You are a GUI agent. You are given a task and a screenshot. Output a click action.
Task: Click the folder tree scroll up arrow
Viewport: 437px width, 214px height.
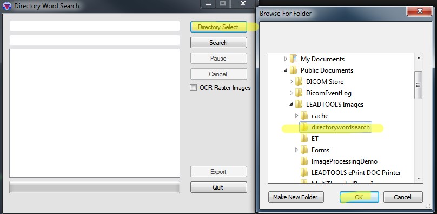418,58
